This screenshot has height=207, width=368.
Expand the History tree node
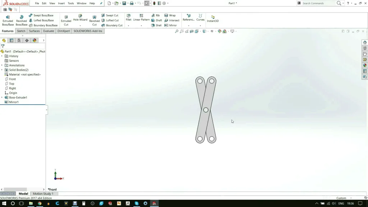(2, 56)
